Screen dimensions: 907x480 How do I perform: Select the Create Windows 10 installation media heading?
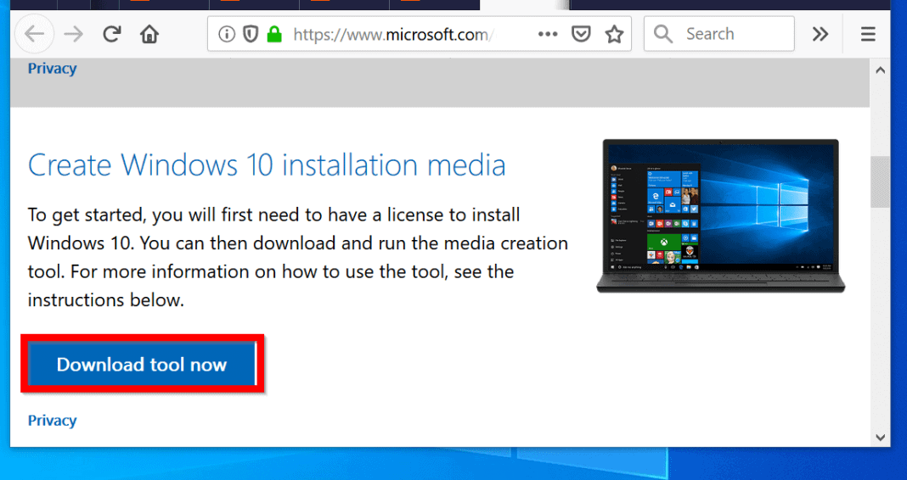(267, 165)
